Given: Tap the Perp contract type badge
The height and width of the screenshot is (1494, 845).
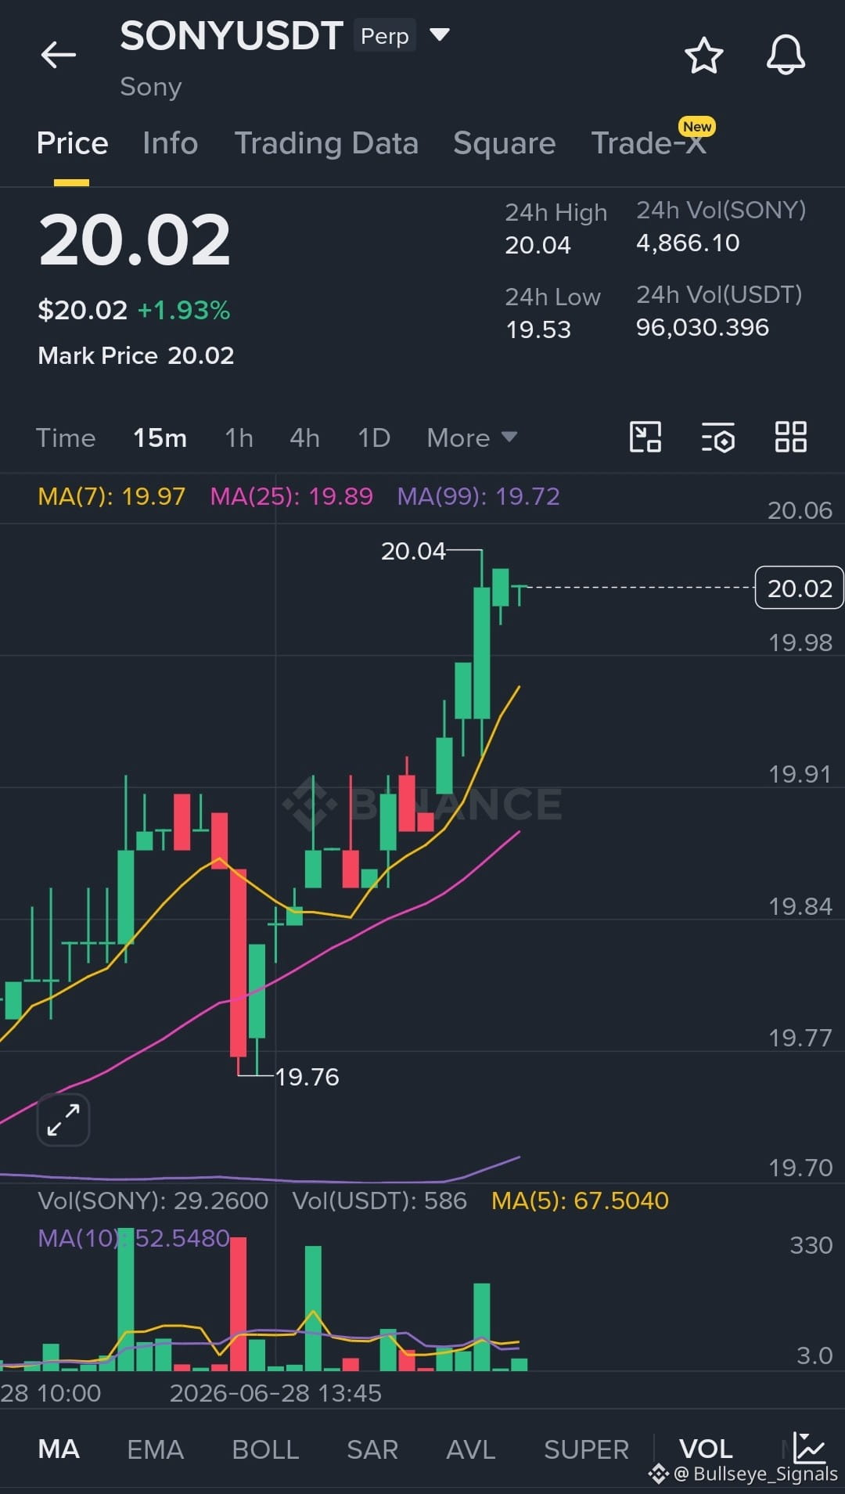Looking at the screenshot, I should pyautogui.click(x=384, y=36).
